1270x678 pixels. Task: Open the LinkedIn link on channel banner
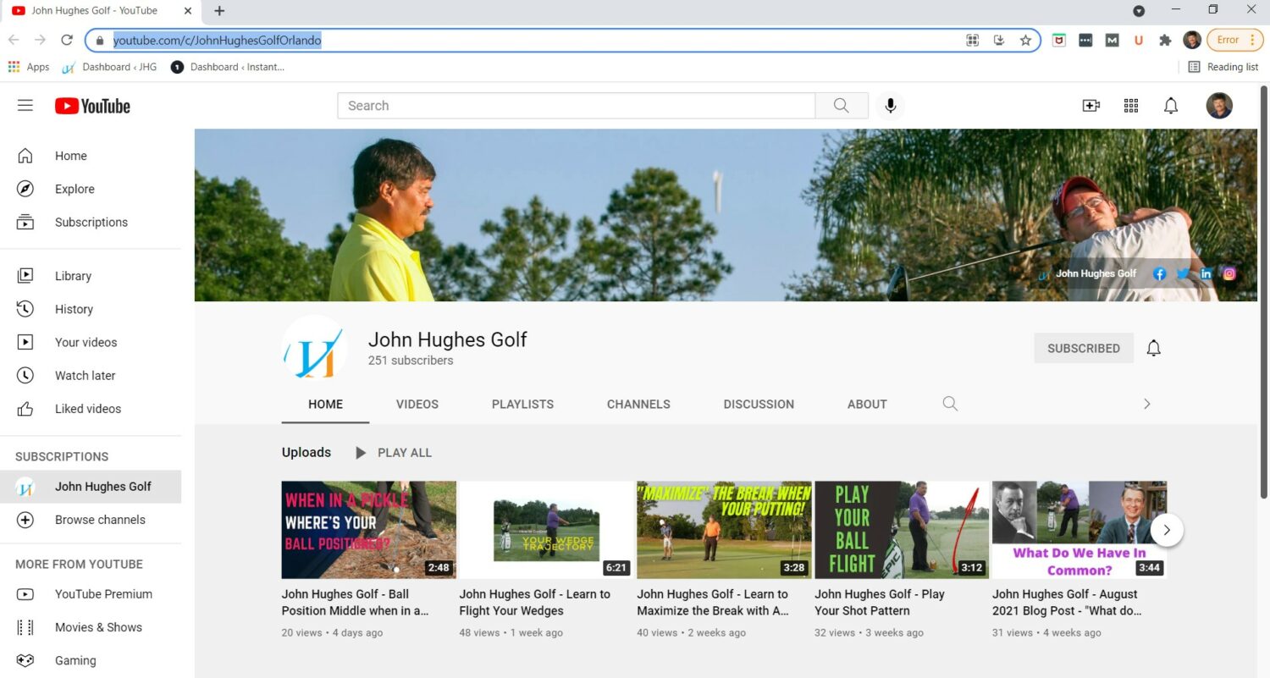click(x=1206, y=273)
